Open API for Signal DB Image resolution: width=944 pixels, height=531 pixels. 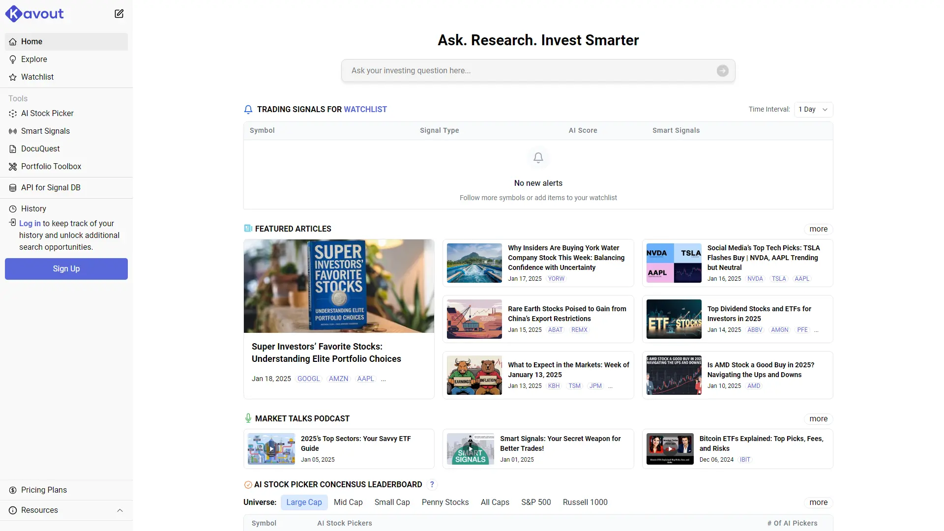[x=51, y=188]
